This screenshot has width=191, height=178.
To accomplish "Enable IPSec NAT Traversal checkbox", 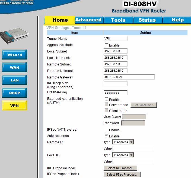I will coord(106,129).
